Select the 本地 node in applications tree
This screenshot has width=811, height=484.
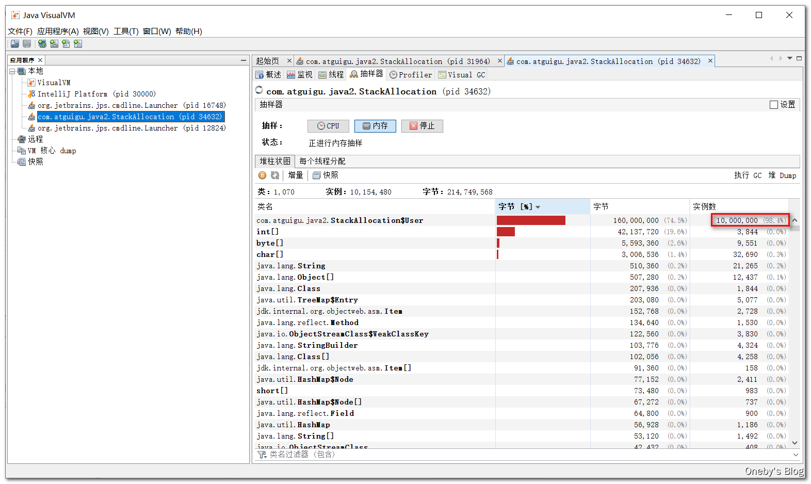35,71
